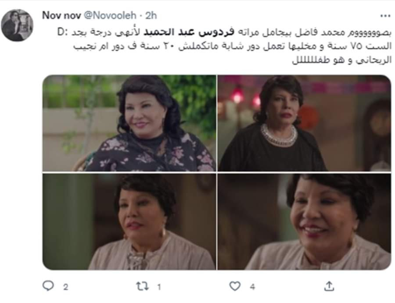
Task: Open the round profile avatar of Nov nov
Action: (x=17, y=25)
